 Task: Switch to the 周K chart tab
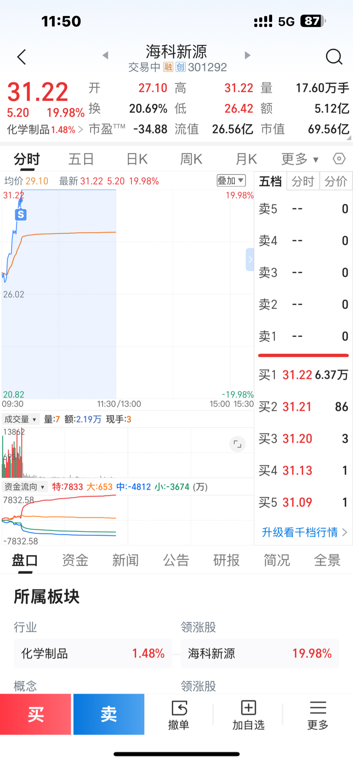pos(191,159)
